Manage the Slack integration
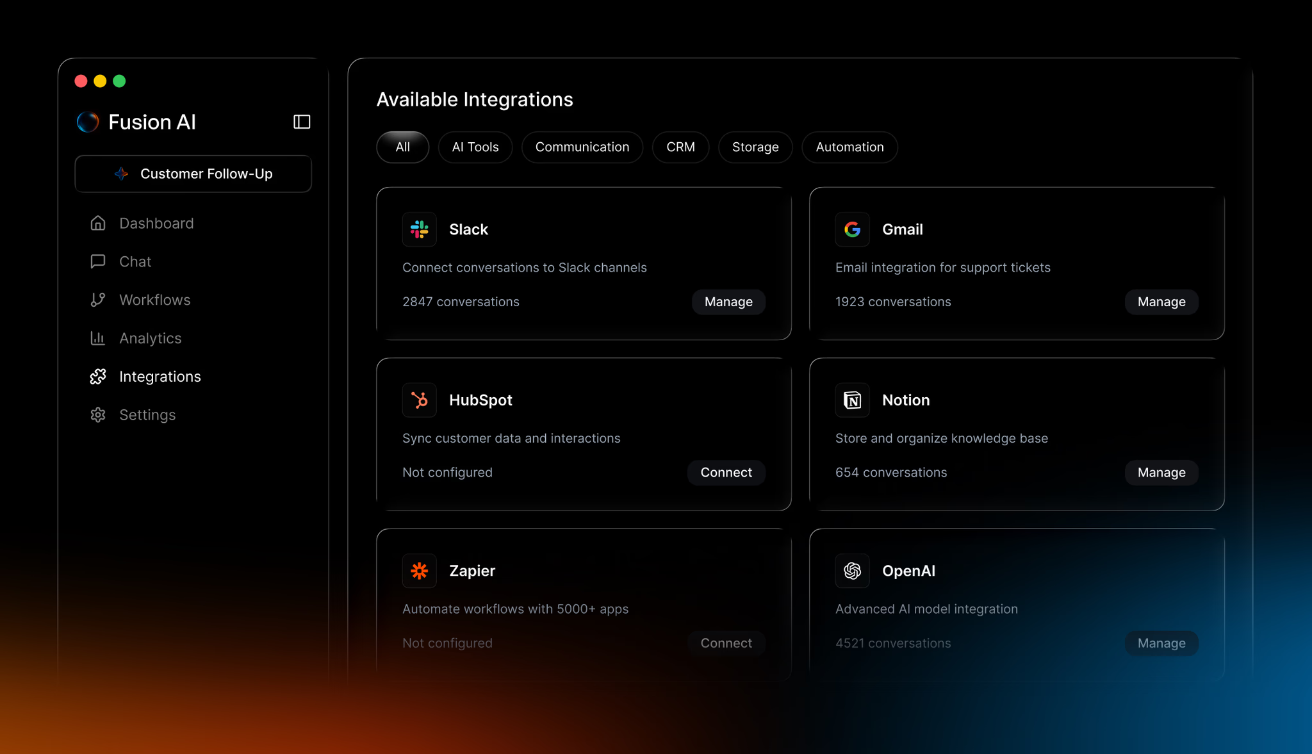This screenshot has height=754, width=1312. coord(728,302)
